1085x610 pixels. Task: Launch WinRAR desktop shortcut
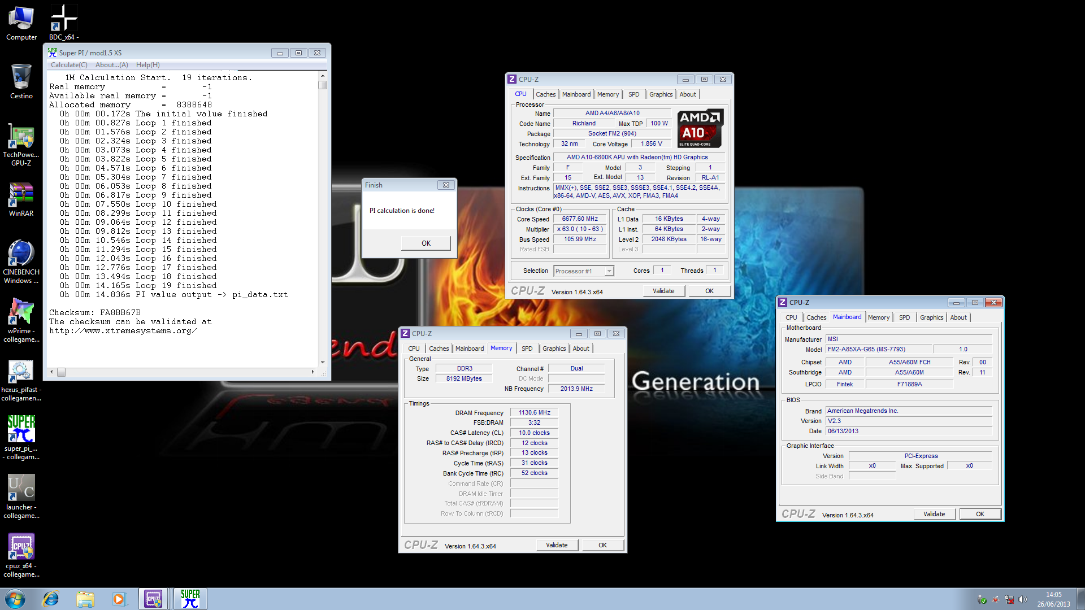point(21,200)
